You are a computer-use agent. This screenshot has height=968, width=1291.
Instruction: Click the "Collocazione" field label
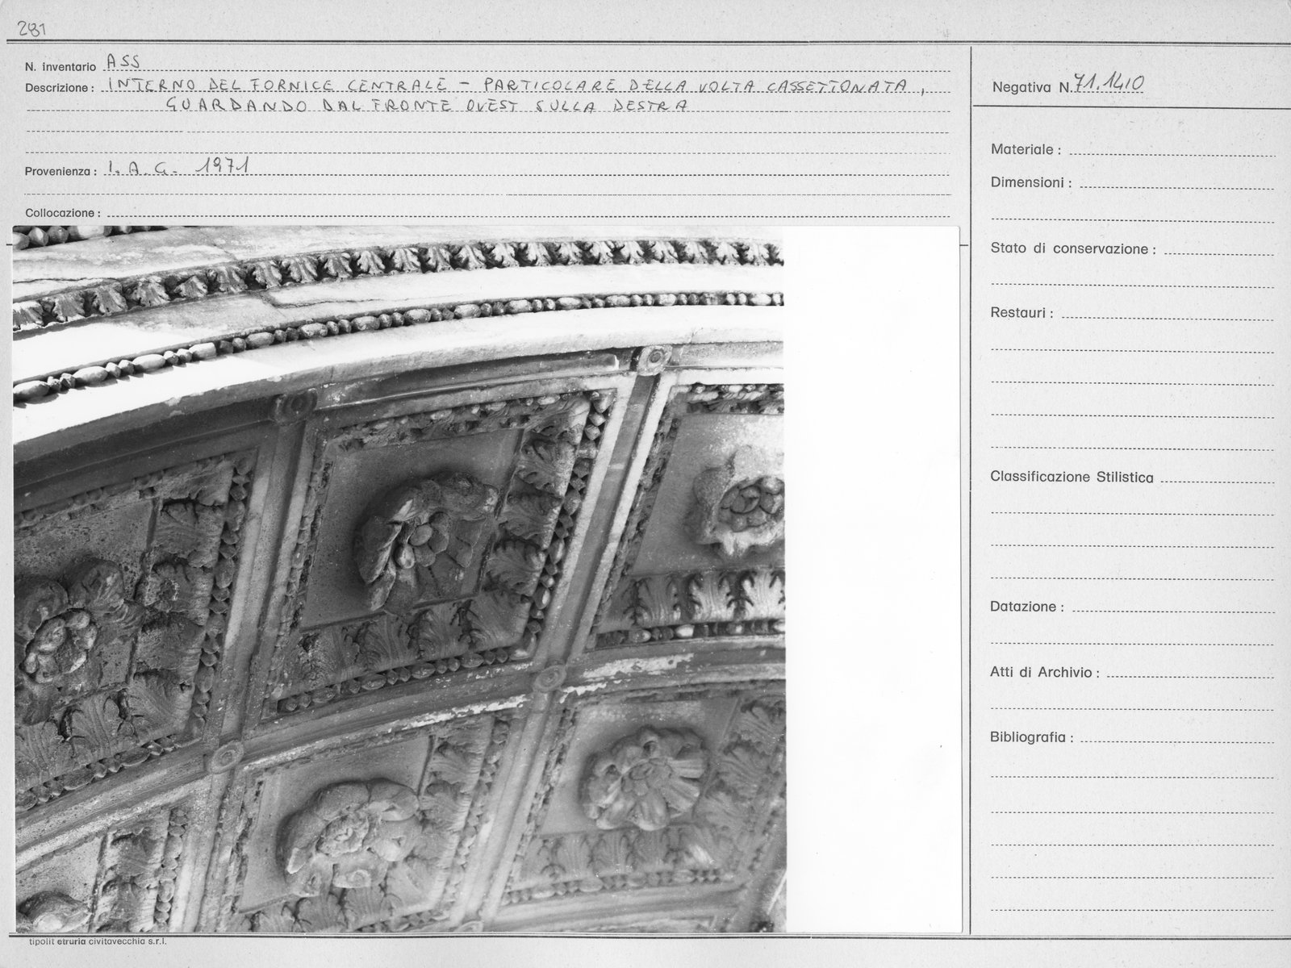[63, 213]
